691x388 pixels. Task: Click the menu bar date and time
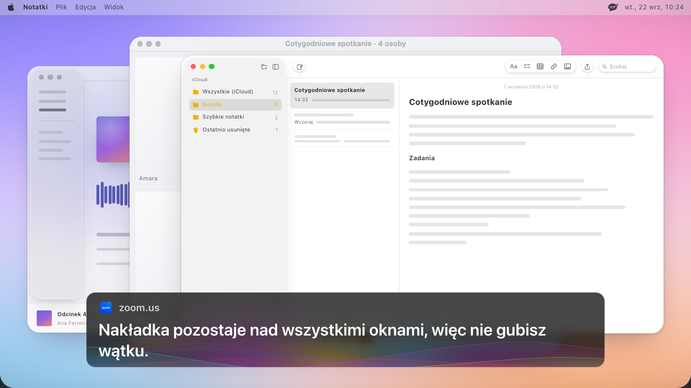pos(654,7)
